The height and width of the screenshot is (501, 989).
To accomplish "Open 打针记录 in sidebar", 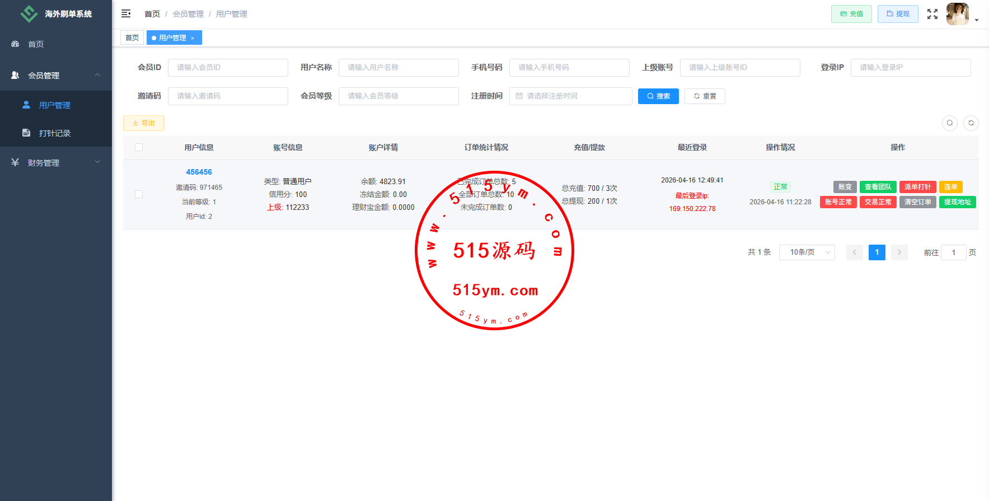I will (x=54, y=133).
